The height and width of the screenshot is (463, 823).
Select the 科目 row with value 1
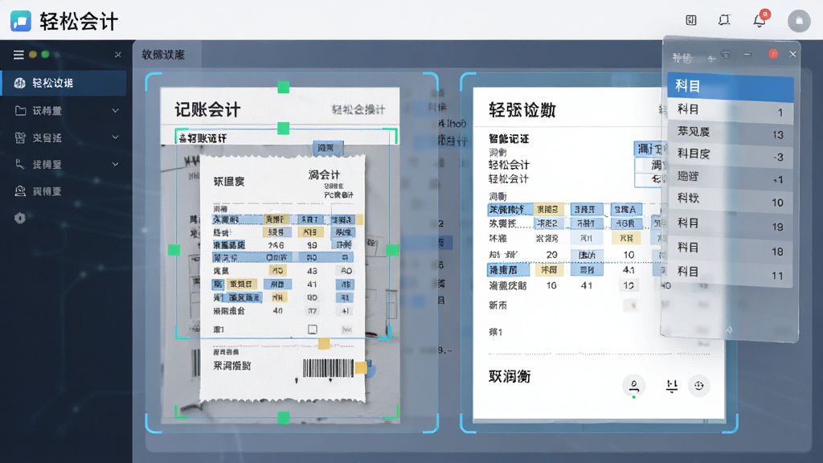coord(730,109)
